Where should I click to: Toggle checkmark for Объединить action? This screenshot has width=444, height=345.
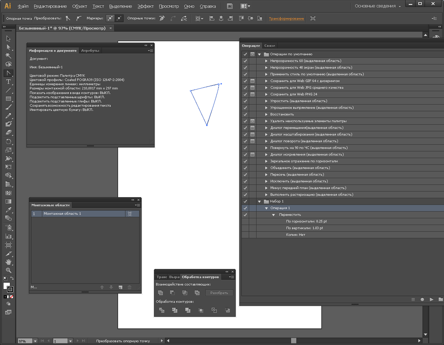click(245, 168)
